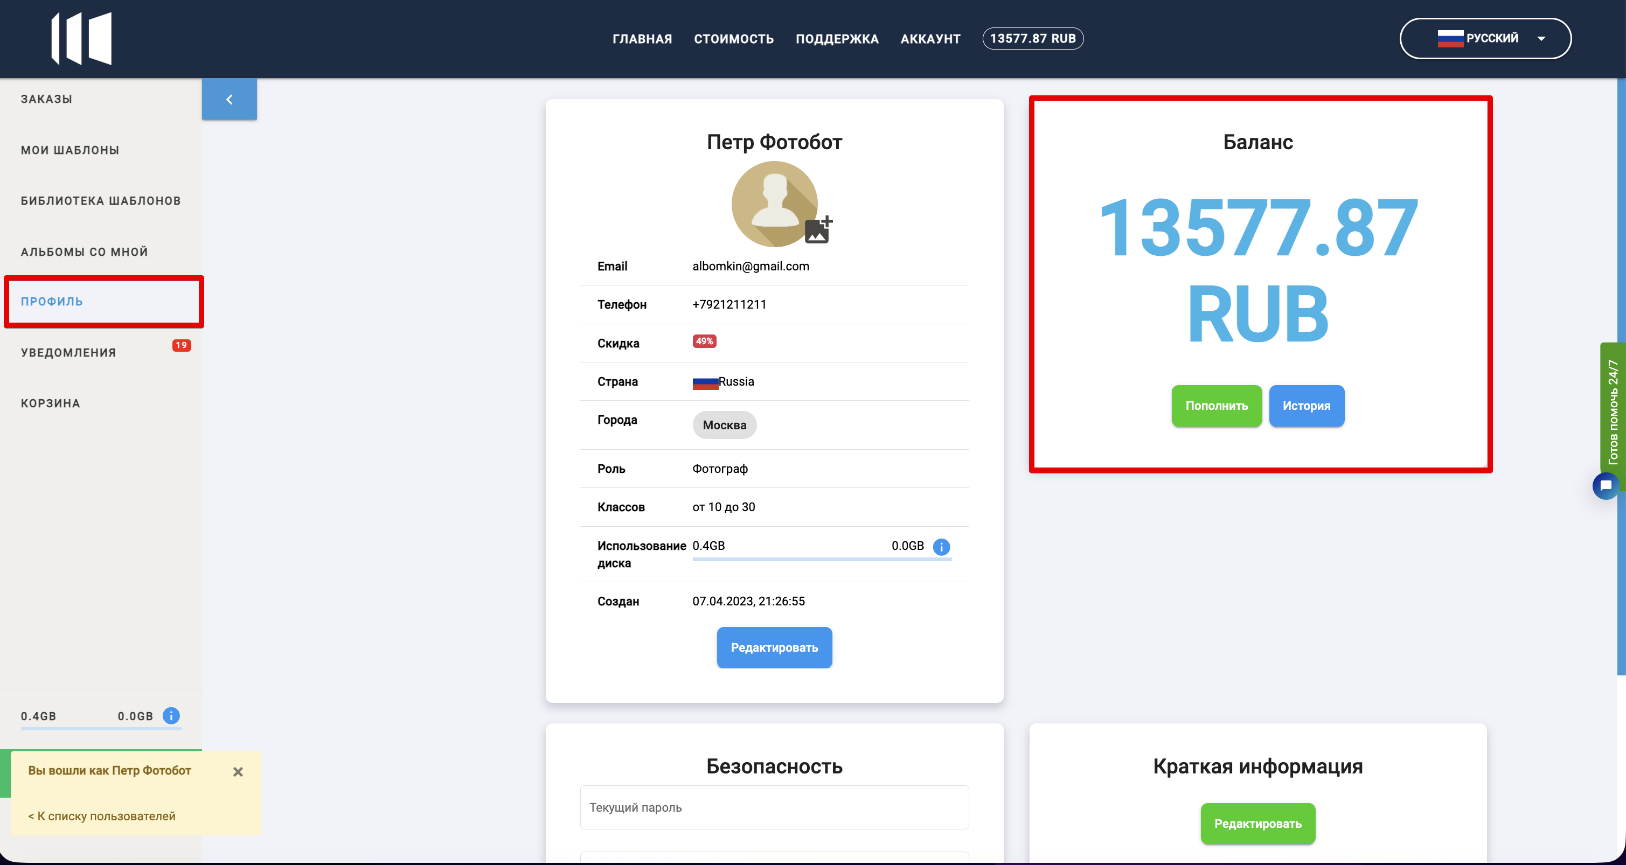The height and width of the screenshot is (865, 1626).
Task: Go to ЗАКАЗЫ in the sidebar
Action: [x=46, y=99]
